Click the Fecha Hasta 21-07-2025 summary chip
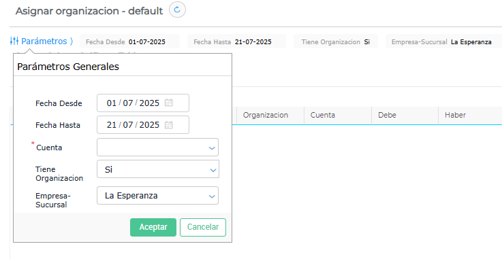This screenshot has width=502, height=259. click(x=236, y=41)
